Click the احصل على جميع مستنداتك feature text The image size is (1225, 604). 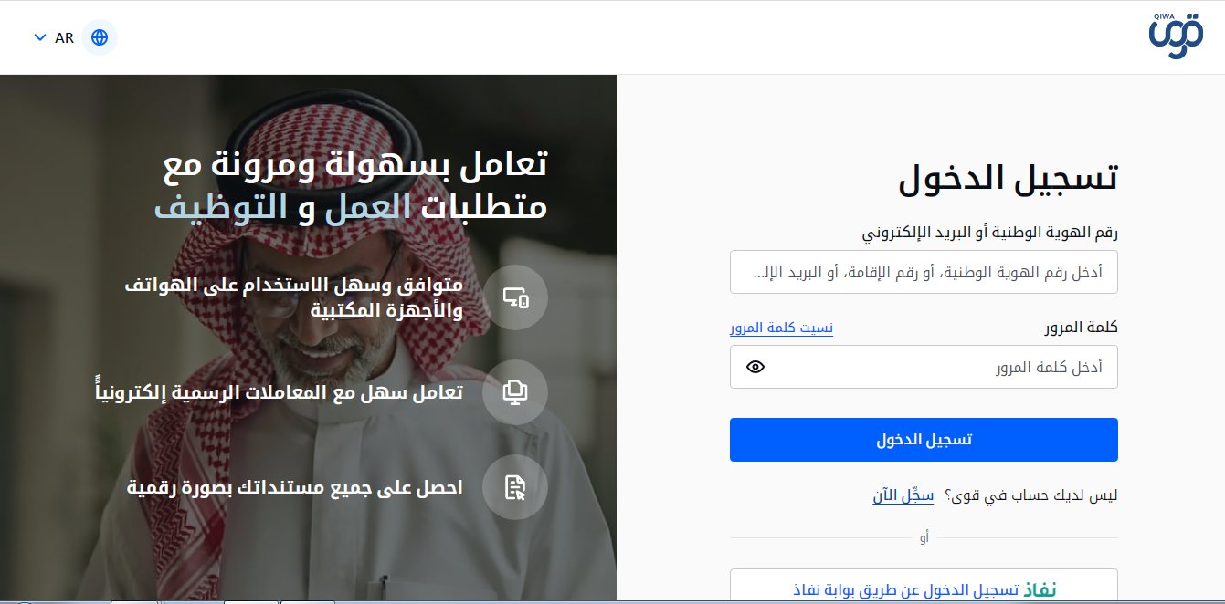pyautogui.click(x=295, y=487)
